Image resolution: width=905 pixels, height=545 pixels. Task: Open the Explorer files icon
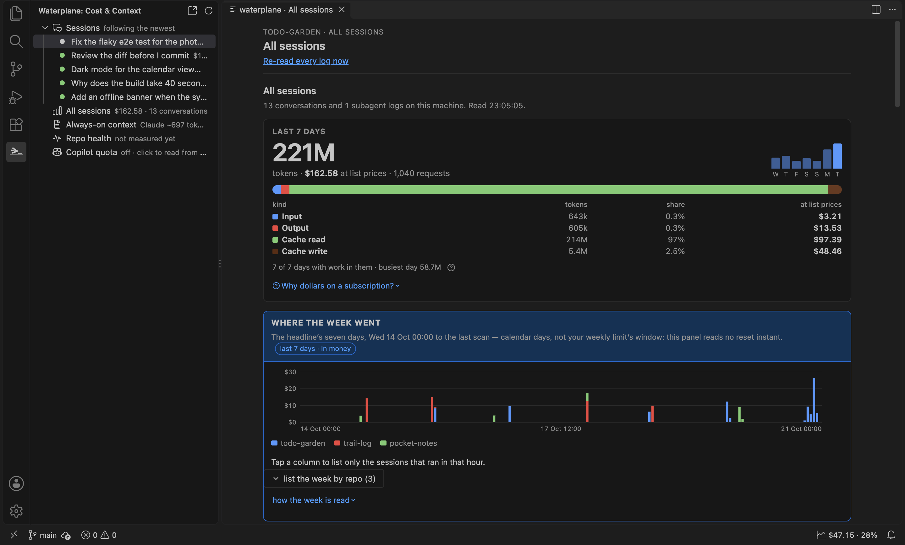pos(16,14)
